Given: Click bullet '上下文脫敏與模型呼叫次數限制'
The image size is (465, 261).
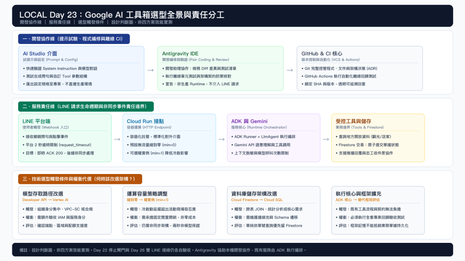Looking at the screenshot, I should click(x=260, y=153).
